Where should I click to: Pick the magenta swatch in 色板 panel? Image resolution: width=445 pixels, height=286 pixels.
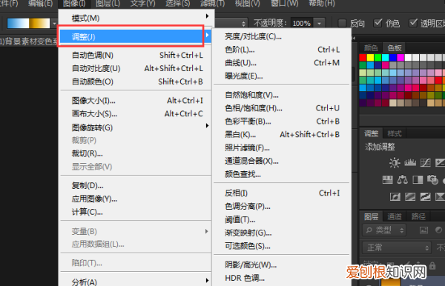click(x=400, y=58)
